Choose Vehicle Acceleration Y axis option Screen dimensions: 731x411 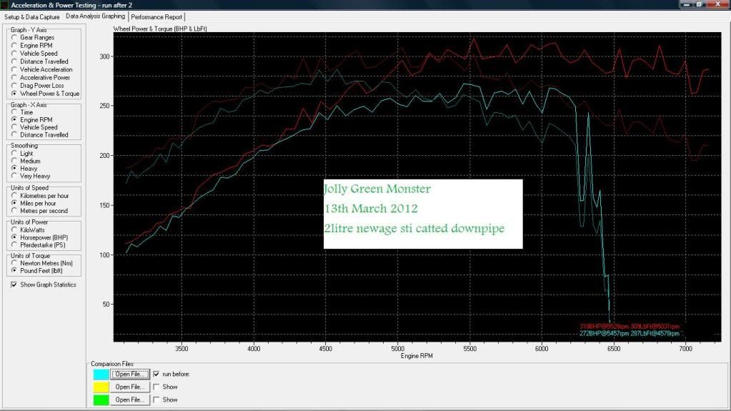[x=15, y=70]
